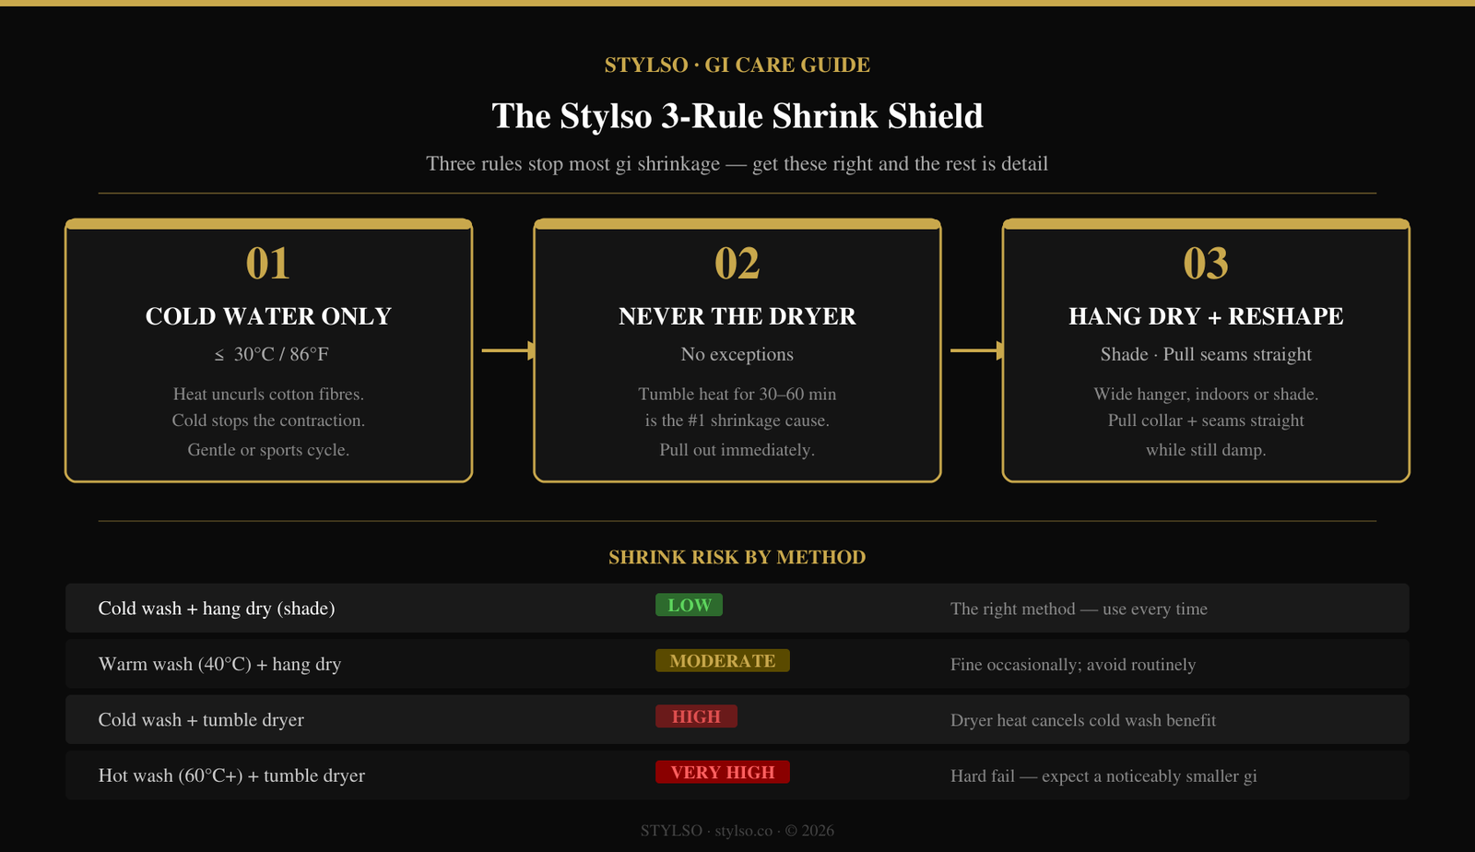Click the large "02" rule number

tap(737, 264)
